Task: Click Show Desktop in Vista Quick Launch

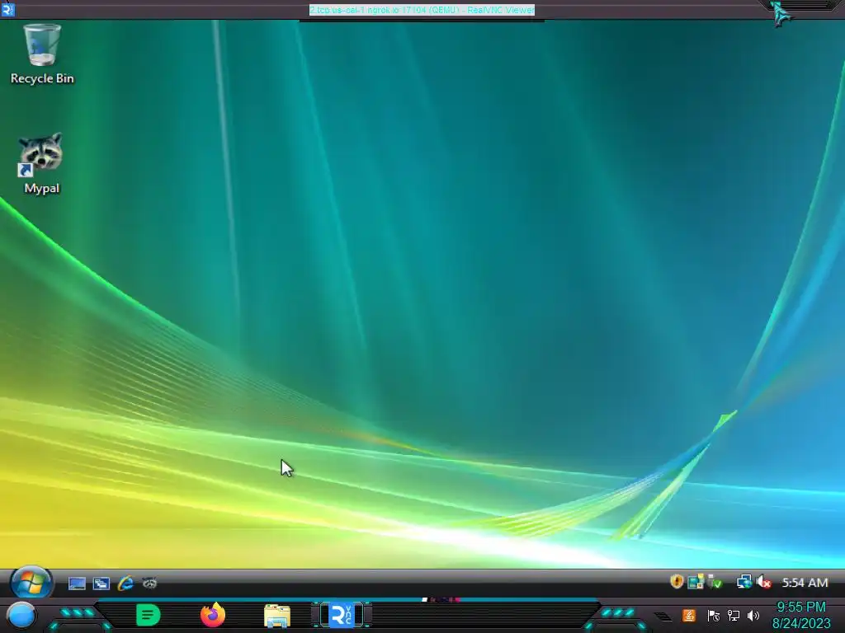Action: point(77,584)
